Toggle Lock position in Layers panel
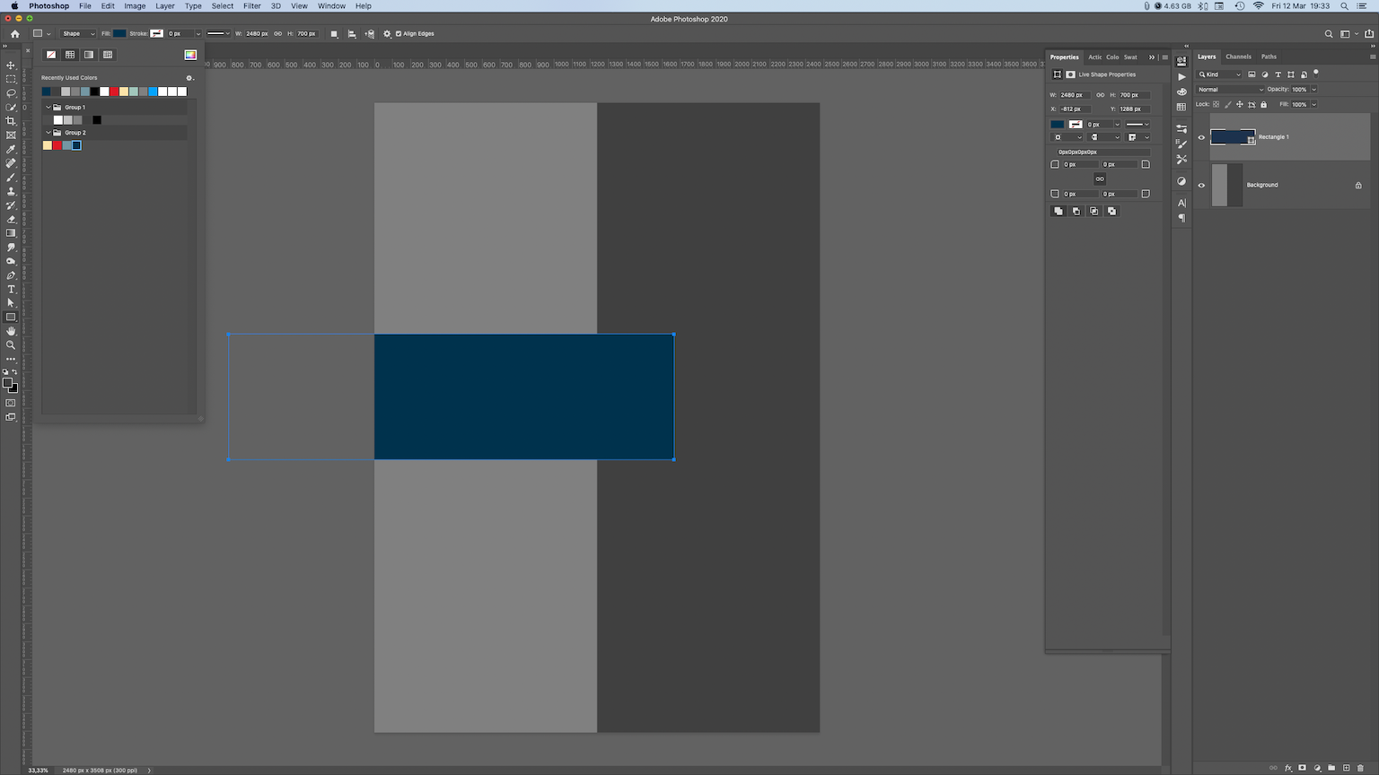The height and width of the screenshot is (775, 1379). (1240, 105)
